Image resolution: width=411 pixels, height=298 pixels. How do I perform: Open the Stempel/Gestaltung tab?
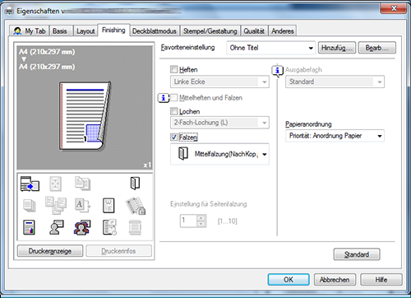pyautogui.click(x=210, y=31)
